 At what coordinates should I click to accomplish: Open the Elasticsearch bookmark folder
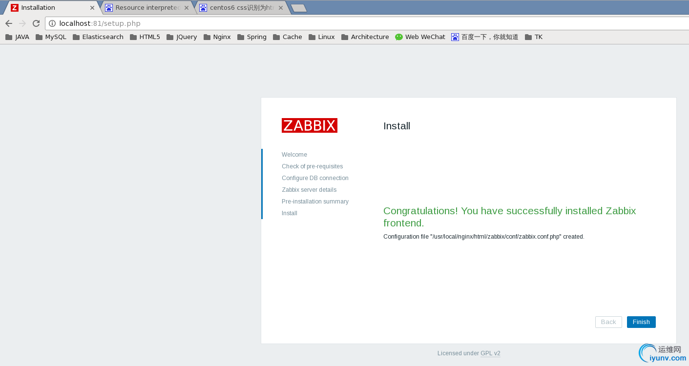coord(98,37)
